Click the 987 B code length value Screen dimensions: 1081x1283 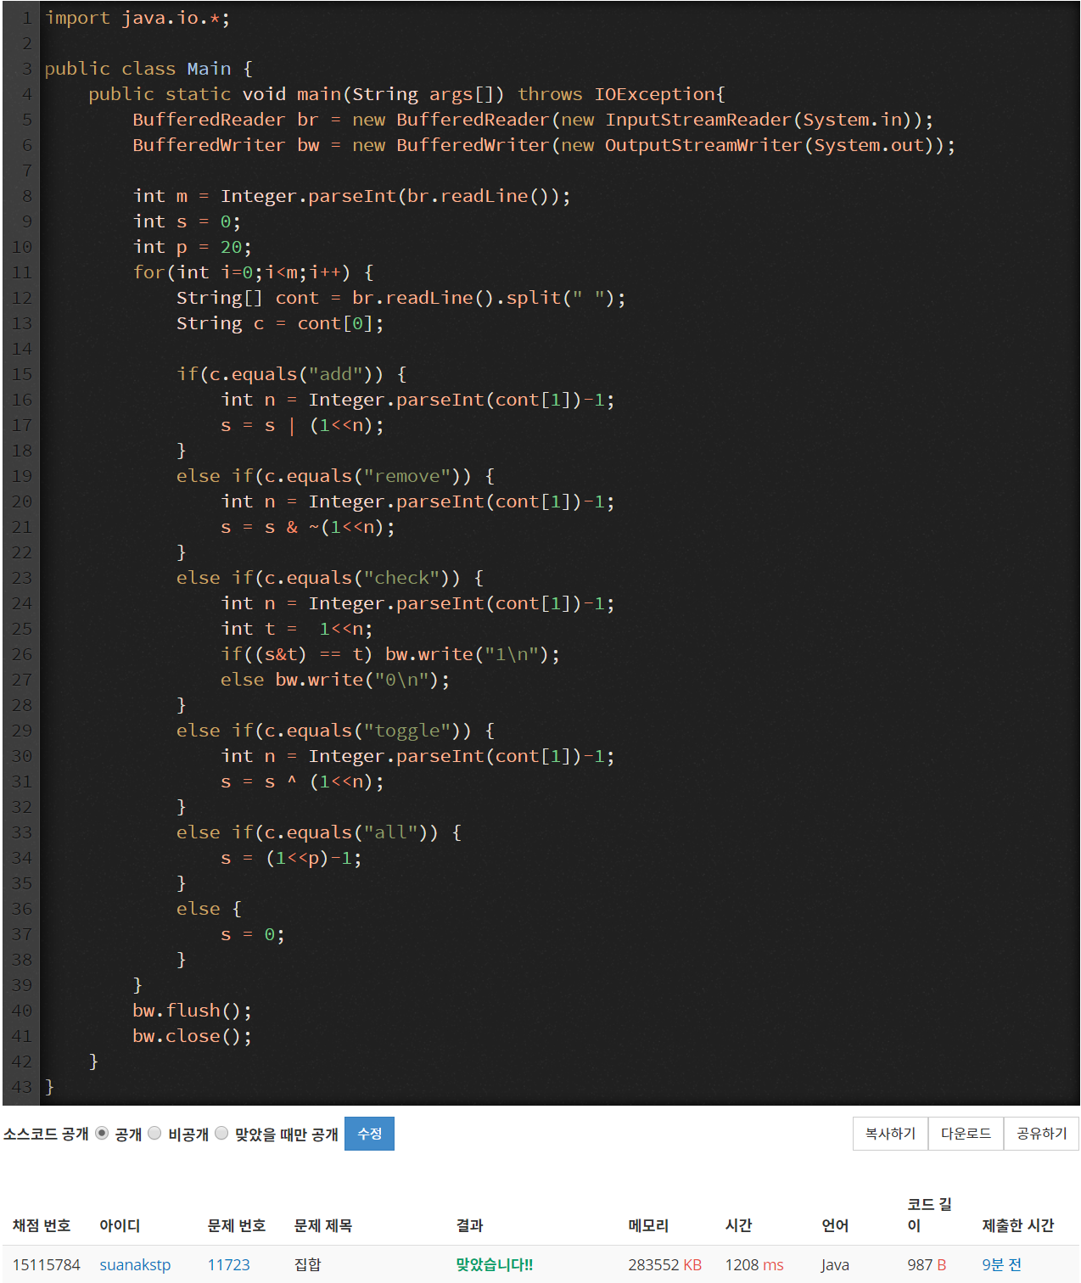coord(926,1264)
